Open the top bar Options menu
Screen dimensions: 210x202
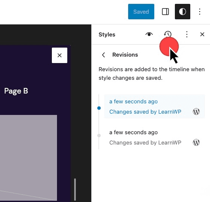point(200,12)
